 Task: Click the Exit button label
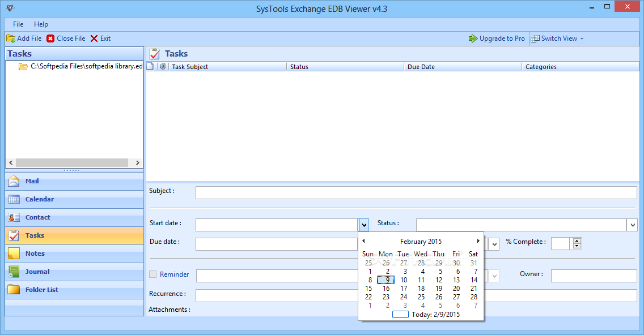[105, 38]
